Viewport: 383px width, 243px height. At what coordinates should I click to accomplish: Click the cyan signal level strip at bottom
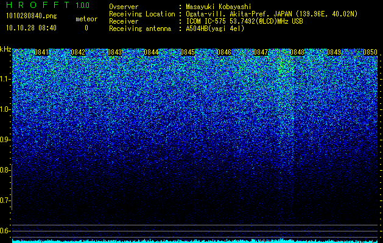pos(195,241)
